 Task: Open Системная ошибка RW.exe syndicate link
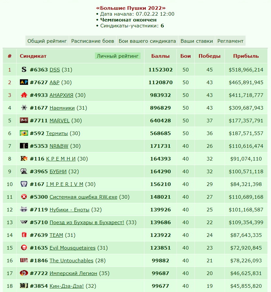(83, 197)
